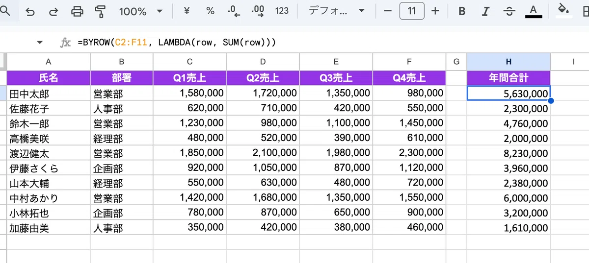Click the search menus magnifier icon
This screenshot has width=589, height=263.
tap(4, 11)
